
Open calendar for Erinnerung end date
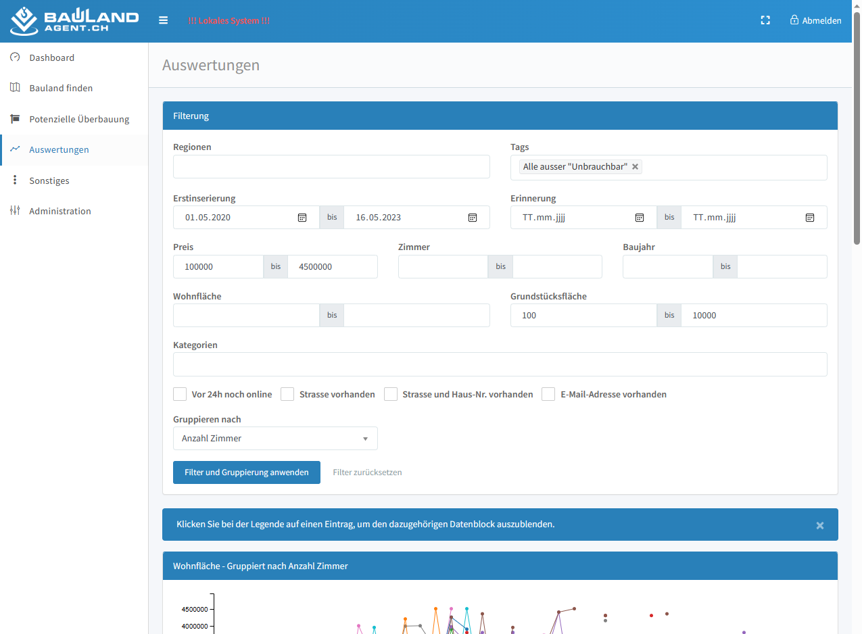point(809,218)
